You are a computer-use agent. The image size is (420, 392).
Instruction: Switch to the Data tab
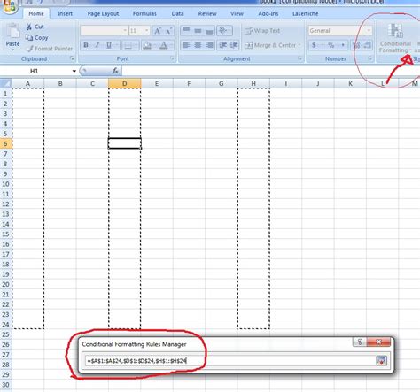click(x=177, y=13)
